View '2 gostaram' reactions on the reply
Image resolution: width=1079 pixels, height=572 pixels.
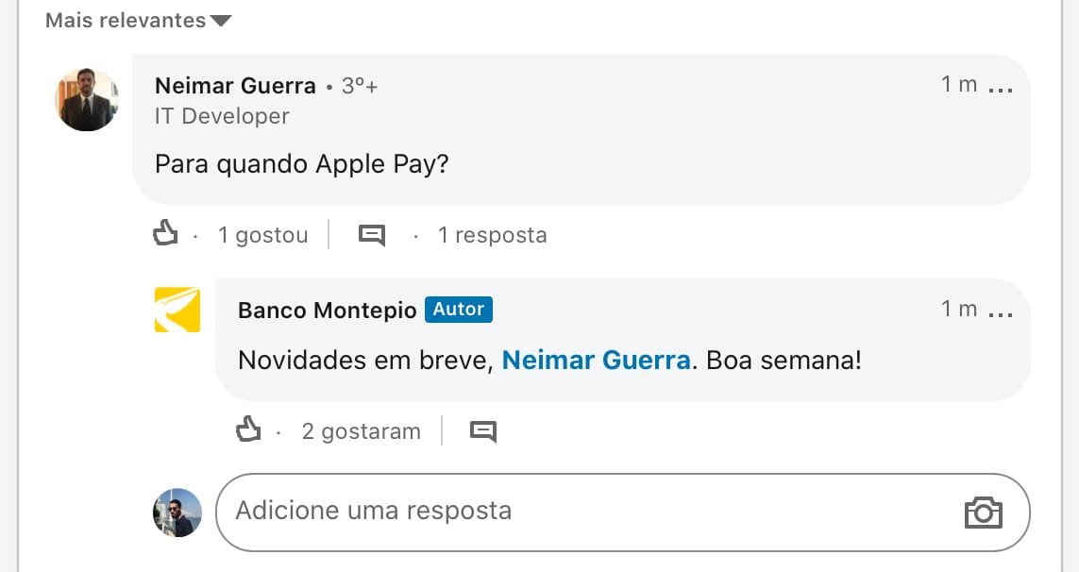pos(361,431)
